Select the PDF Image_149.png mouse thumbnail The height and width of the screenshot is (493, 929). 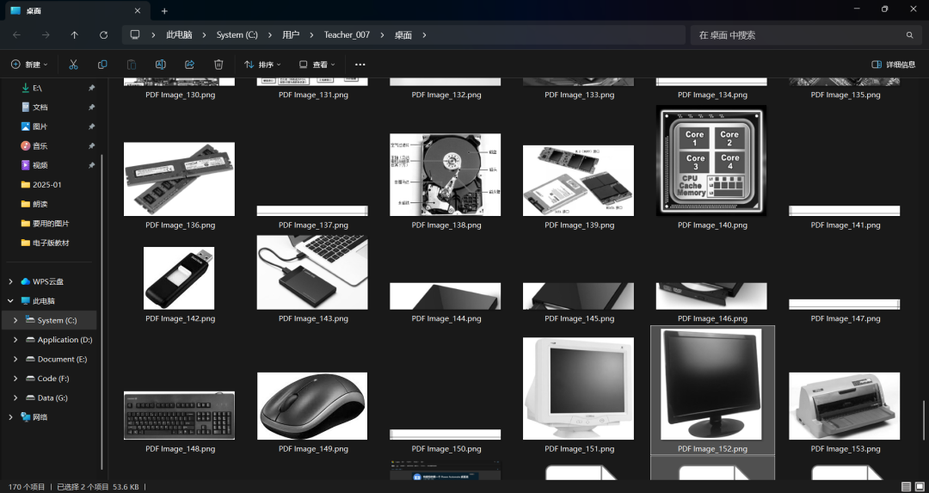tap(312, 406)
